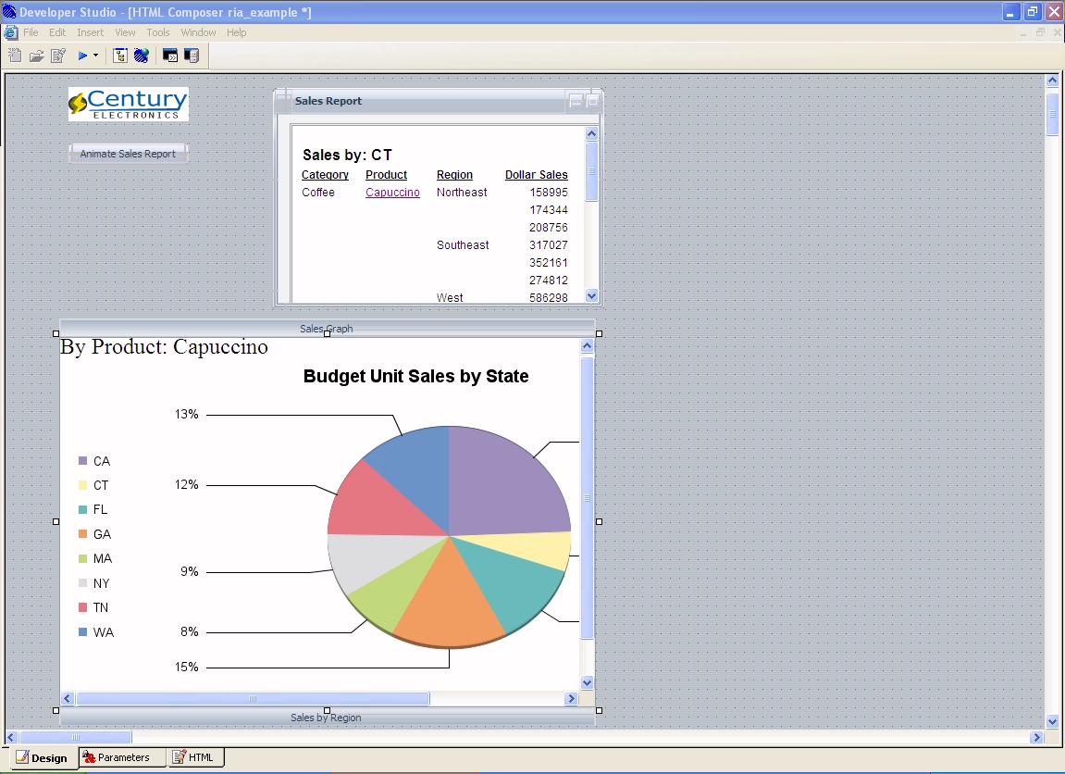
Task: Minimize the Sales Report panel
Action: [x=576, y=101]
